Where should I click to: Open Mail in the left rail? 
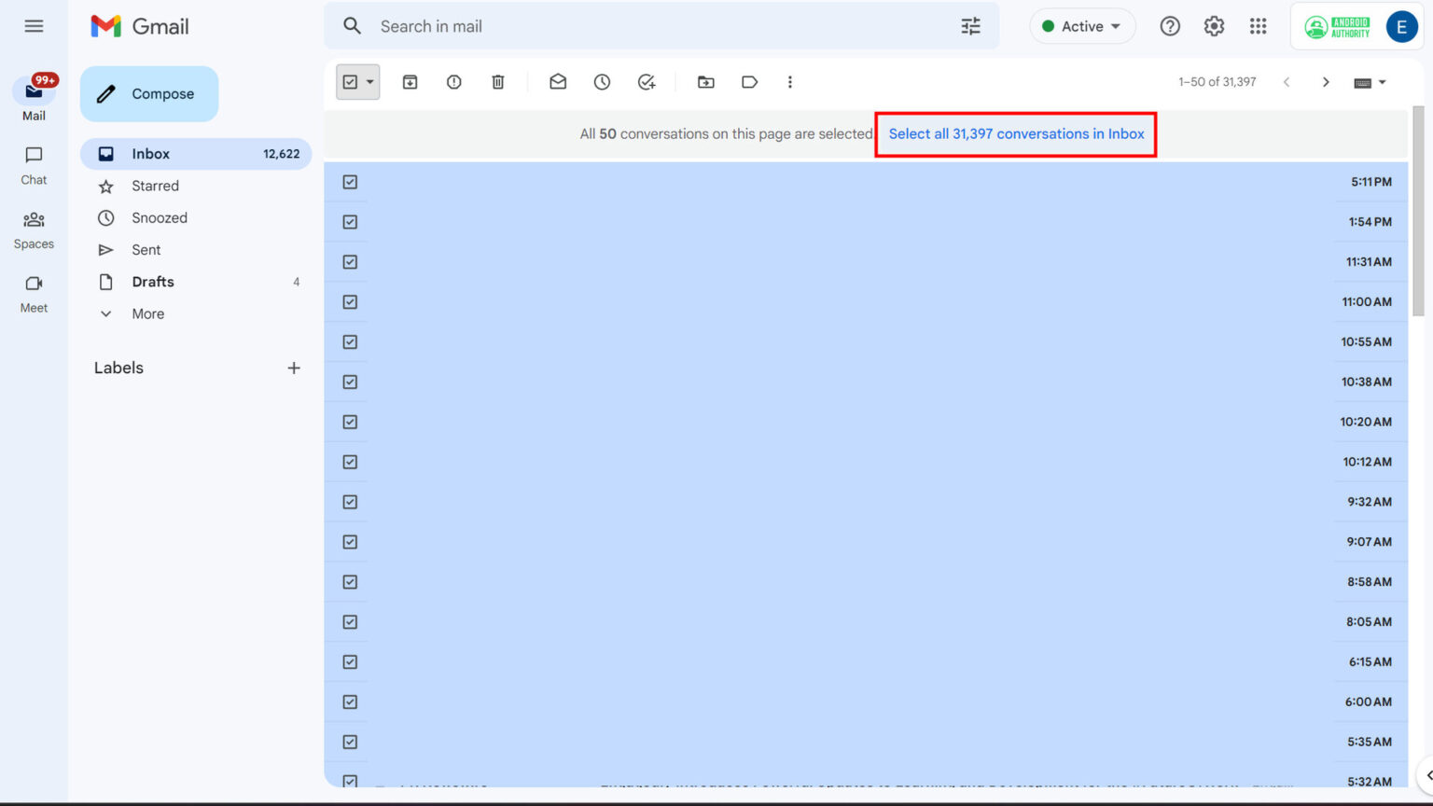(34, 100)
